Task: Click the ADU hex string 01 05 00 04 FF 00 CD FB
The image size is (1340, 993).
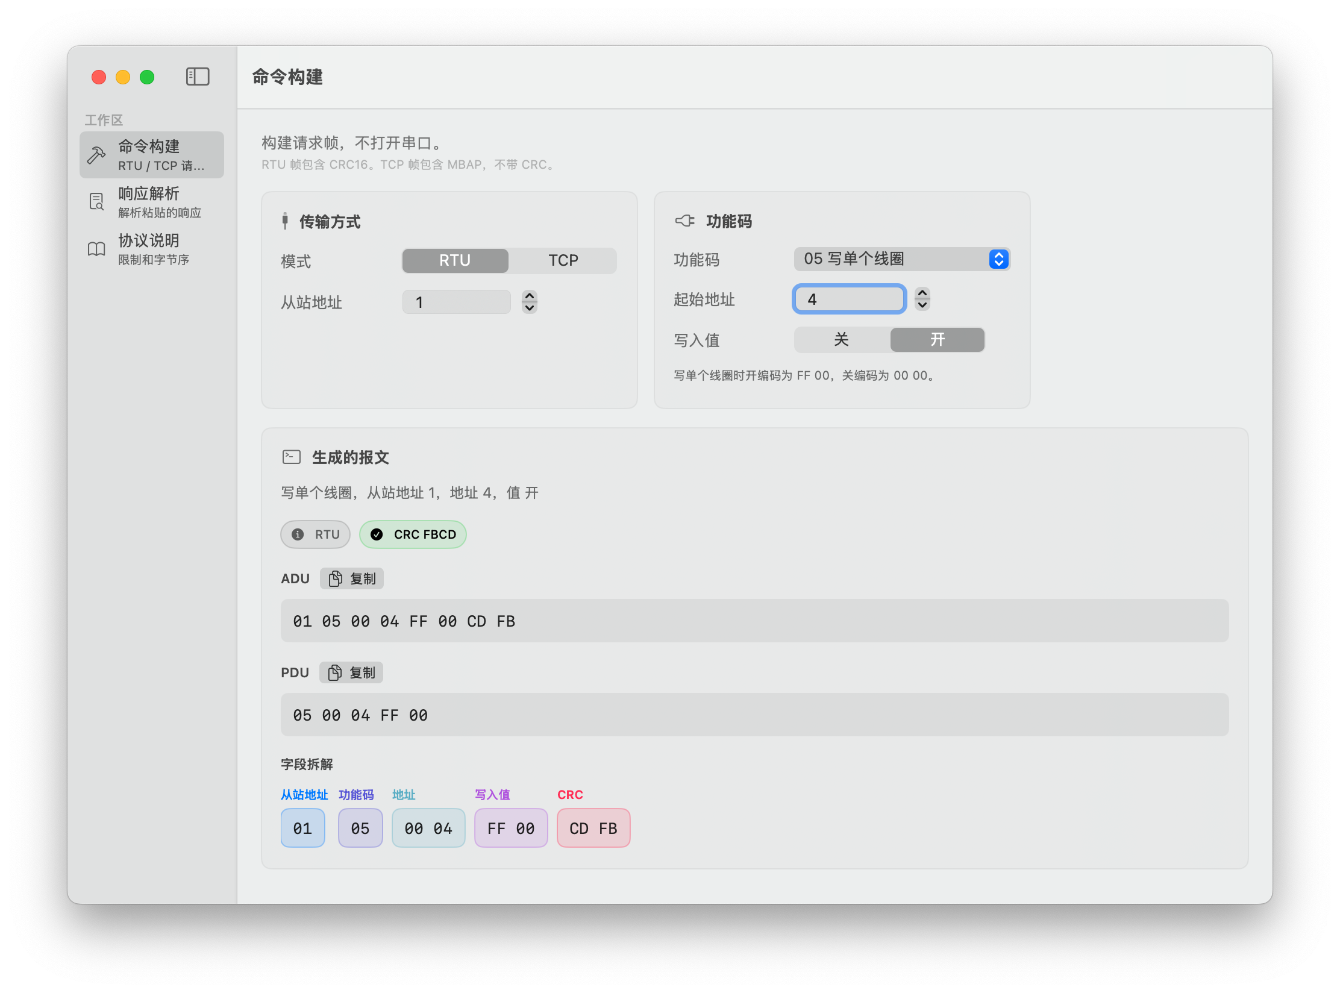Action: point(404,621)
